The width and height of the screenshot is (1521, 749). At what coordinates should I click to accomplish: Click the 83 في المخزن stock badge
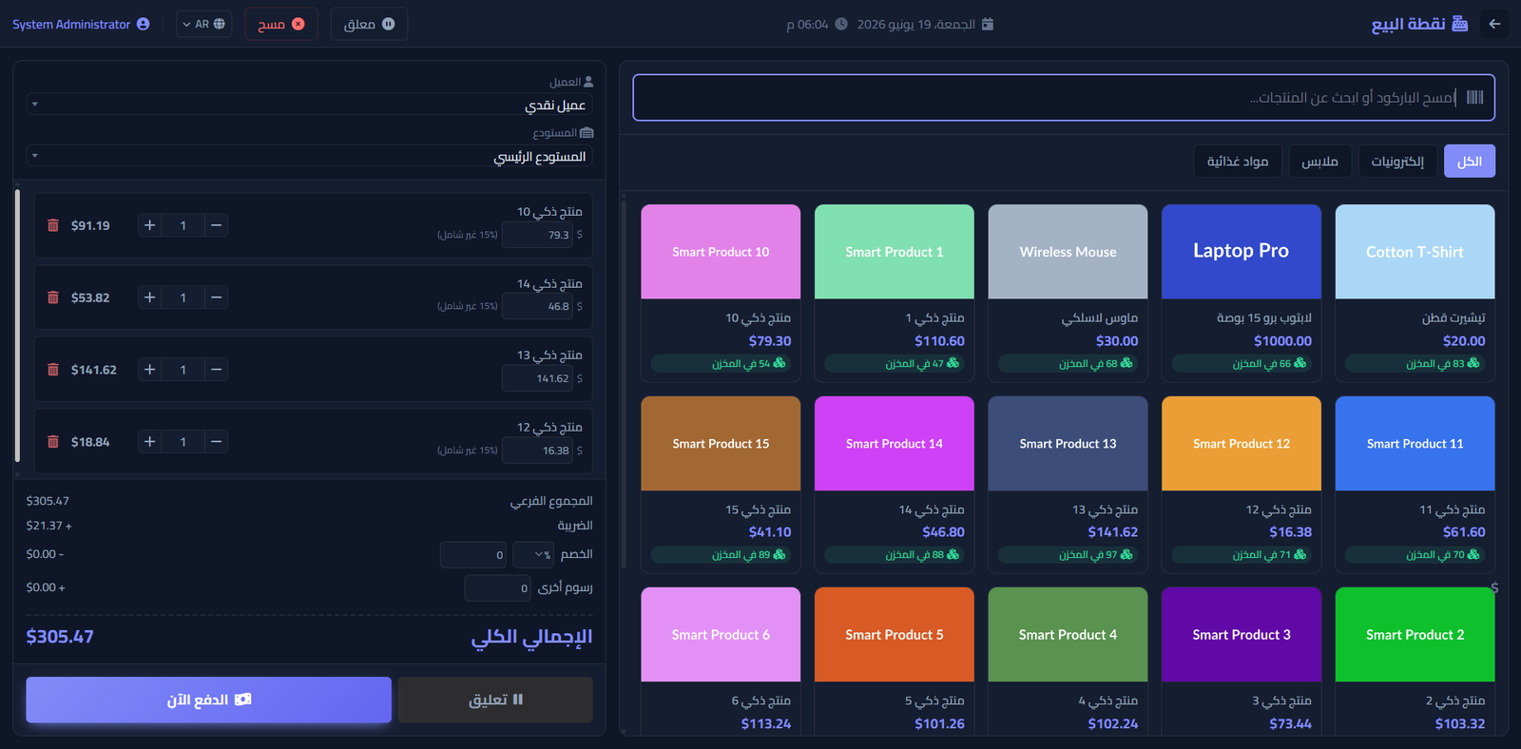tap(1415, 363)
